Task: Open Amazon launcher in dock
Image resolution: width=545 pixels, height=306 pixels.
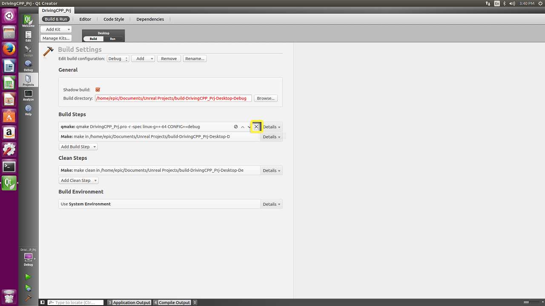Action: pyautogui.click(x=9, y=133)
